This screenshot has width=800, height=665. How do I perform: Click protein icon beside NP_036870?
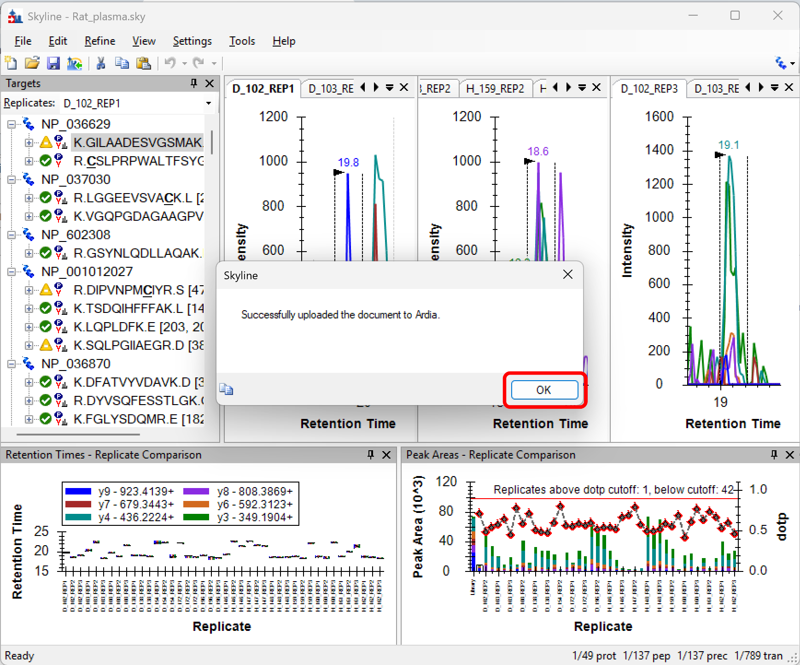29,364
